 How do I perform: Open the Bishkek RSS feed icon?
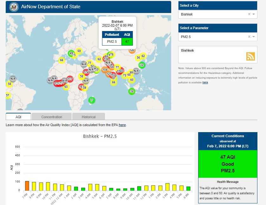250,56
